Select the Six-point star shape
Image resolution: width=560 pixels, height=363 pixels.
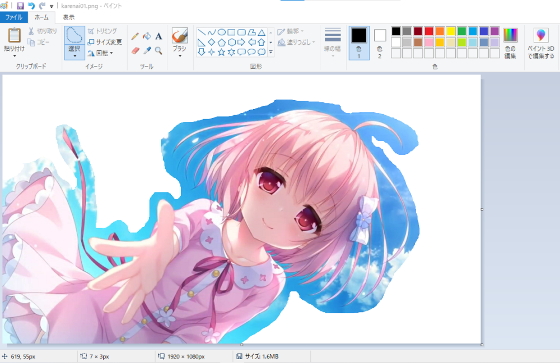[231, 52]
